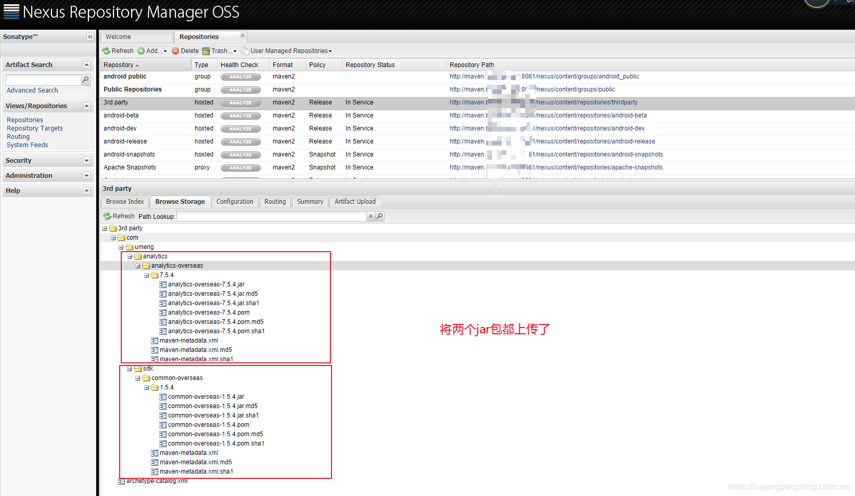Open the Artifact Upload tab

pos(355,202)
